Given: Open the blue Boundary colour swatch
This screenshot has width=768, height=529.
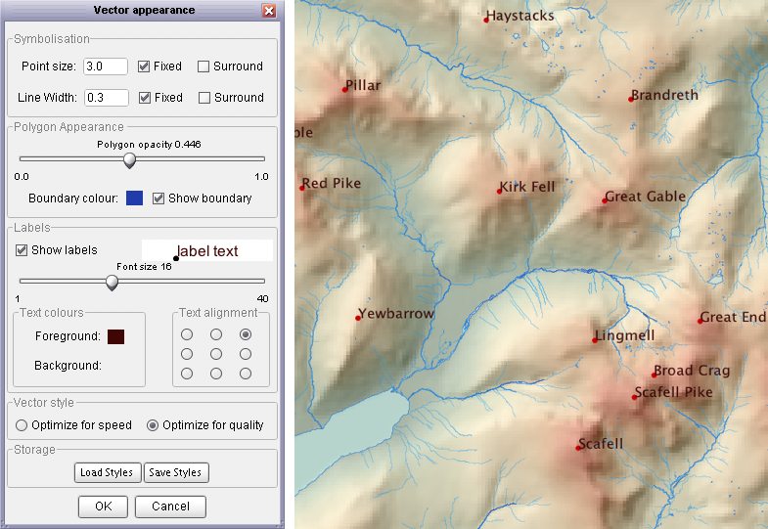Looking at the screenshot, I should click(x=135, y=198).
